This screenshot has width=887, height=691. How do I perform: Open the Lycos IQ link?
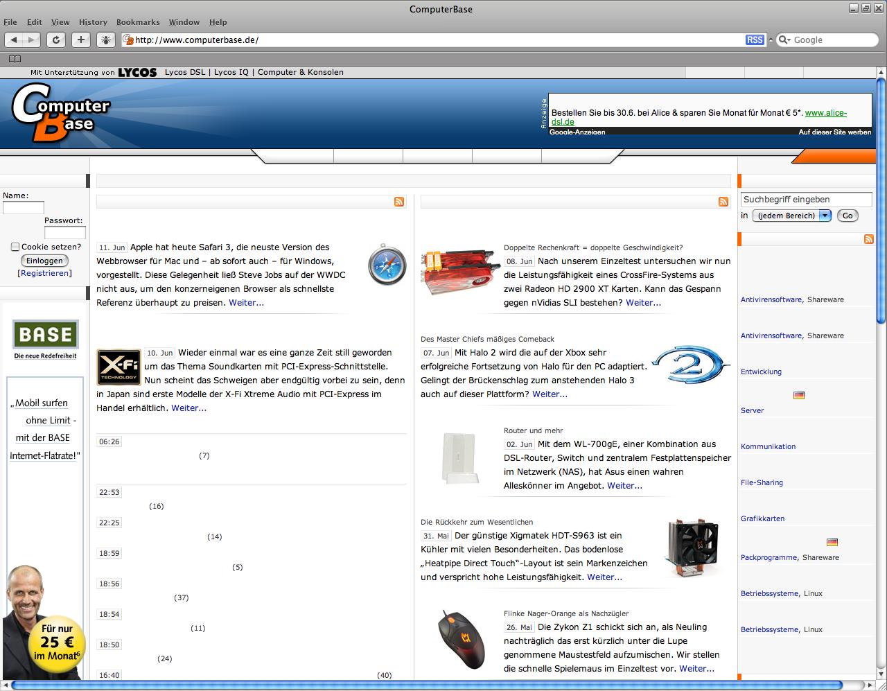point(231,72)
